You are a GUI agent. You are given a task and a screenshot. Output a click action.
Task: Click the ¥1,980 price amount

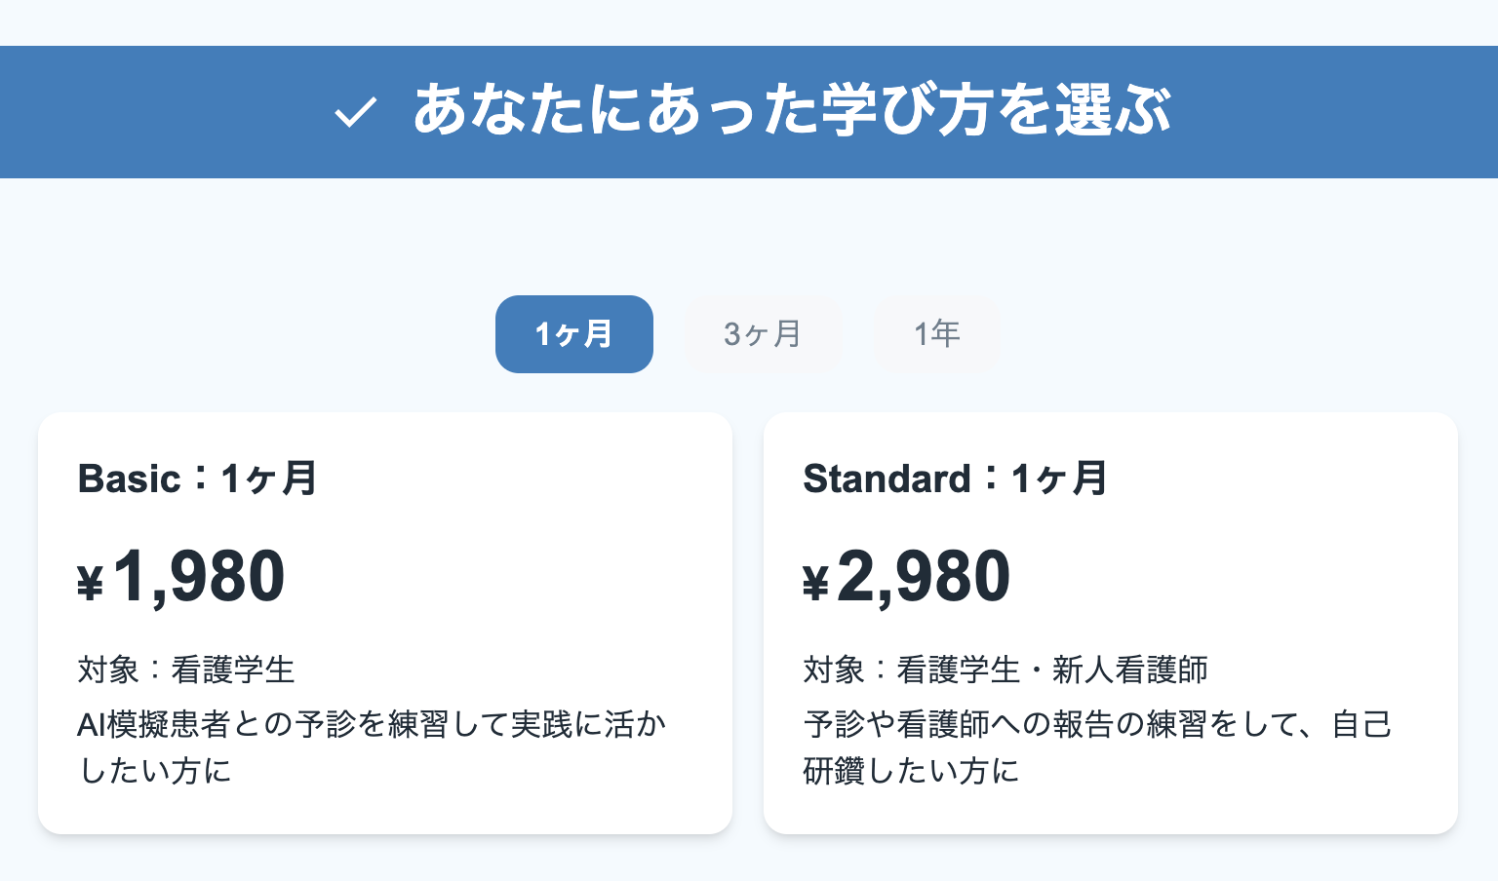pos(199,576)
